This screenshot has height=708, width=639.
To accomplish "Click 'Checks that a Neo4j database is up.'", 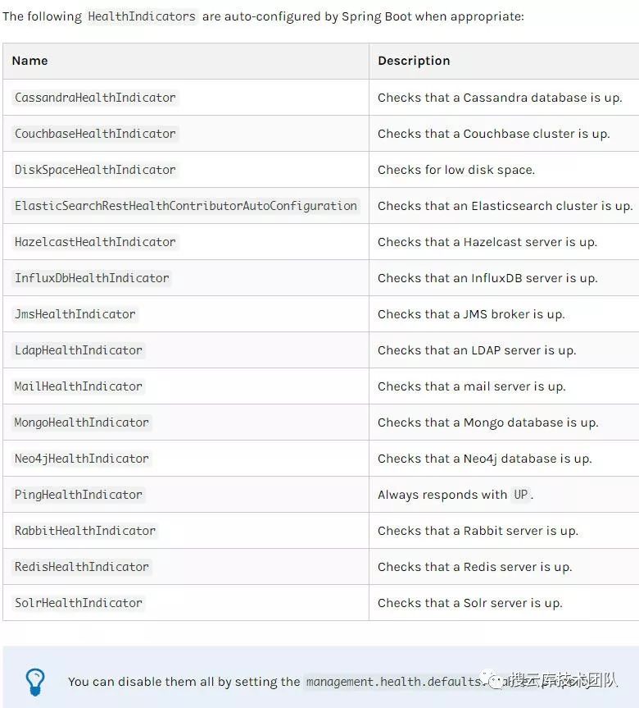I will pos(485,459).
